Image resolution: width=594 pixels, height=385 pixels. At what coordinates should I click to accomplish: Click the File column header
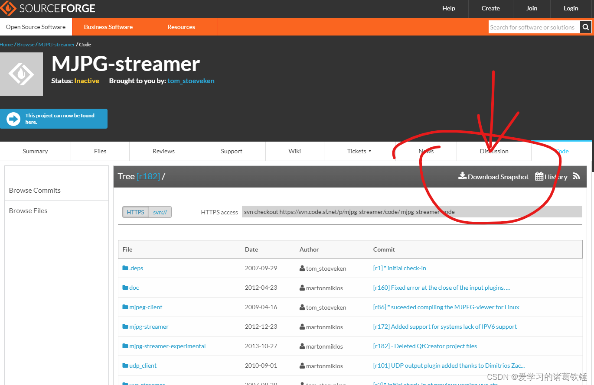(x=127, y=249)
